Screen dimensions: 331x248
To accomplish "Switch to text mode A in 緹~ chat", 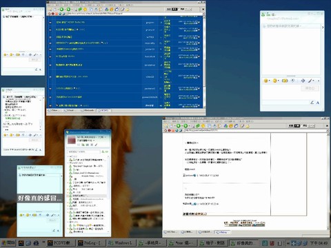I will (317, 103).
